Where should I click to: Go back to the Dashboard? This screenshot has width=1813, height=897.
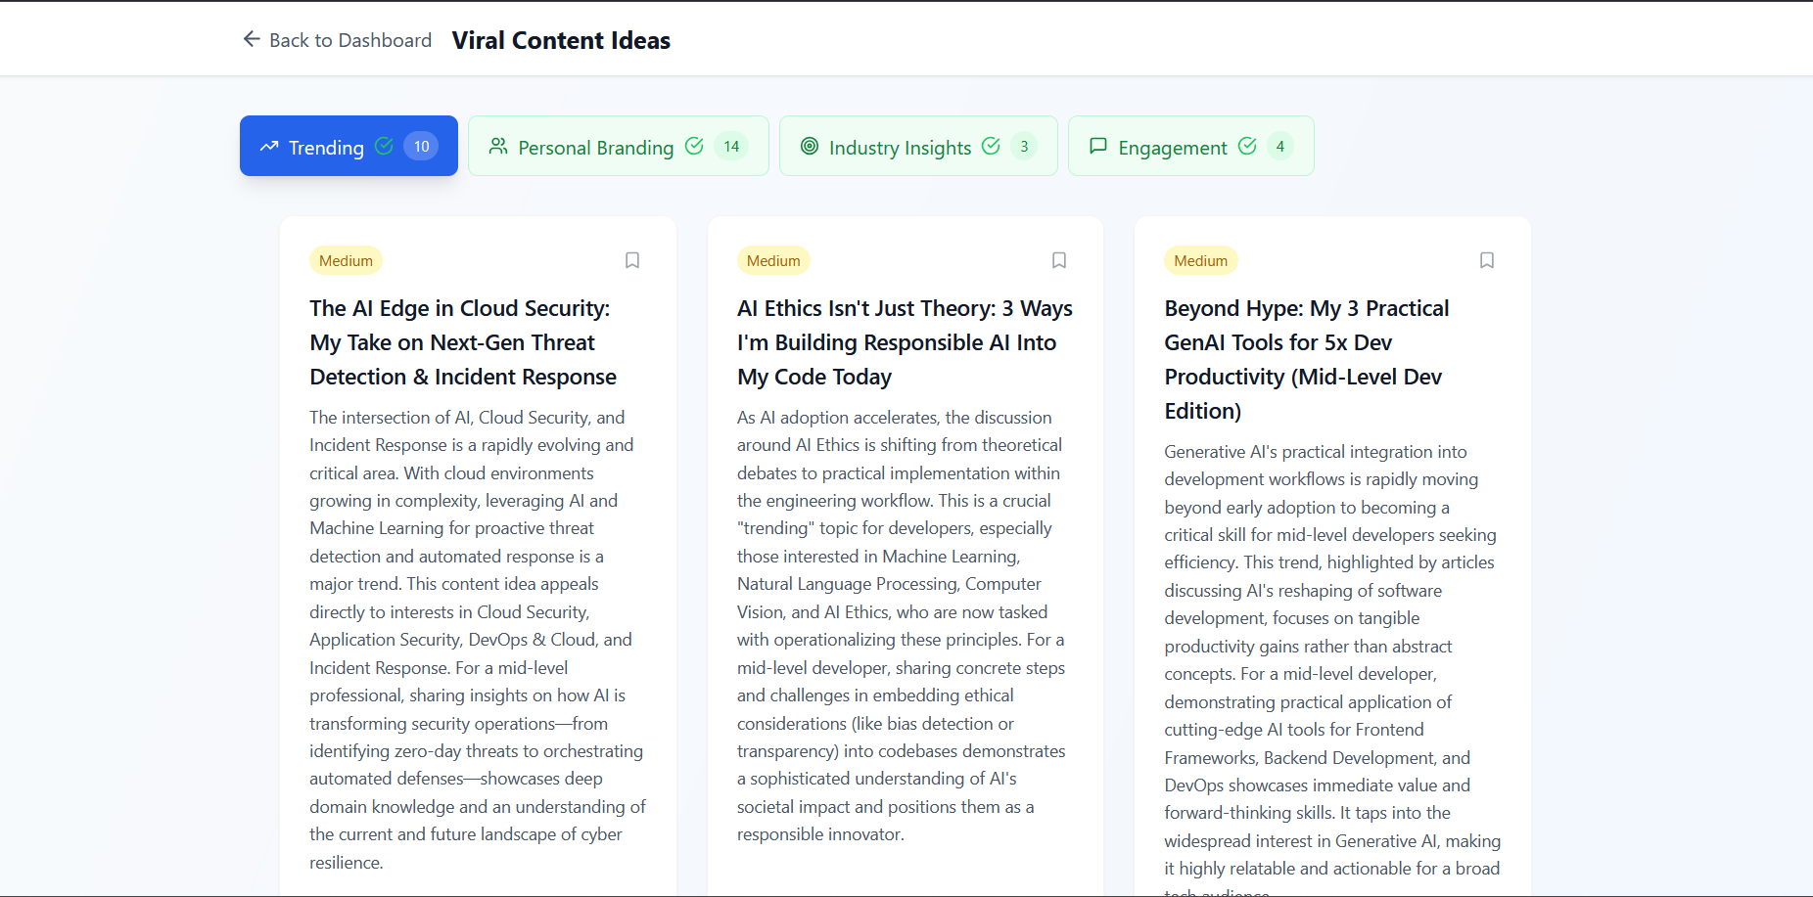(x=337, y=40)
